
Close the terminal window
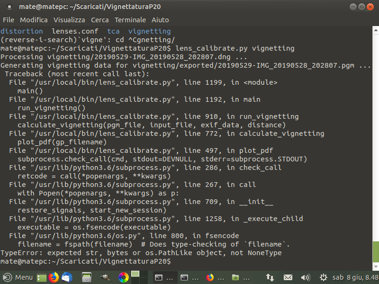click(x=370, y=7)
